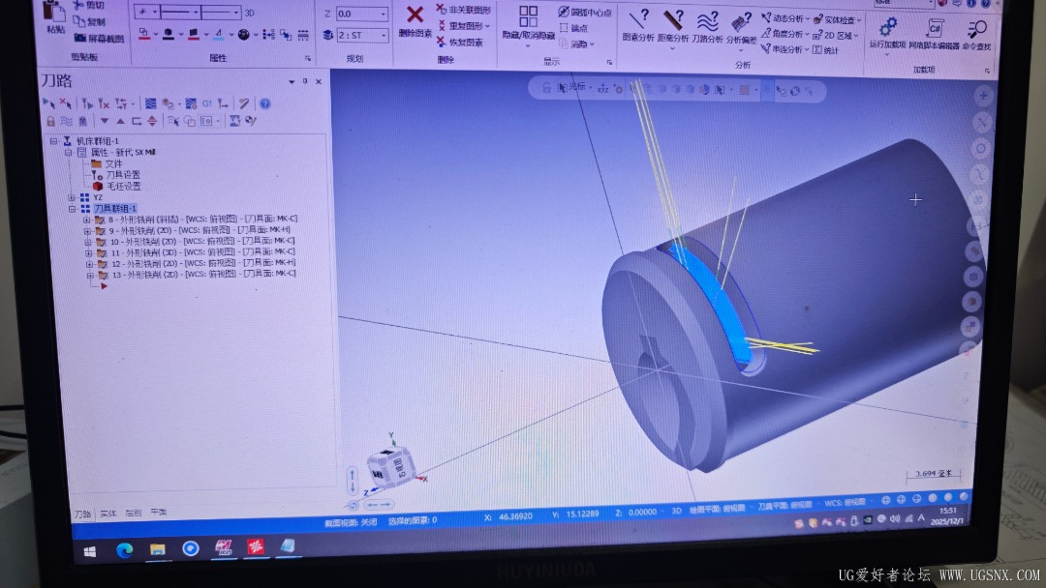Click the wireframe color swatch

144,33
